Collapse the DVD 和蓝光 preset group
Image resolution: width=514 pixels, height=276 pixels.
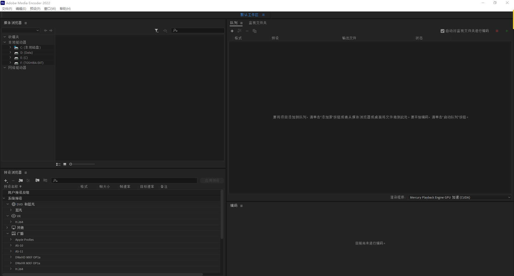8,204
